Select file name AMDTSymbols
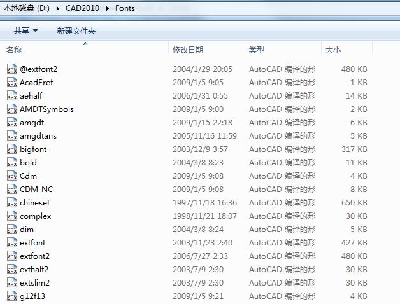The width and height of the screenshot is (400, 304). (46, 109)
